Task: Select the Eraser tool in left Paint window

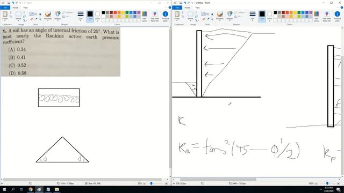Action: point(32,19)
